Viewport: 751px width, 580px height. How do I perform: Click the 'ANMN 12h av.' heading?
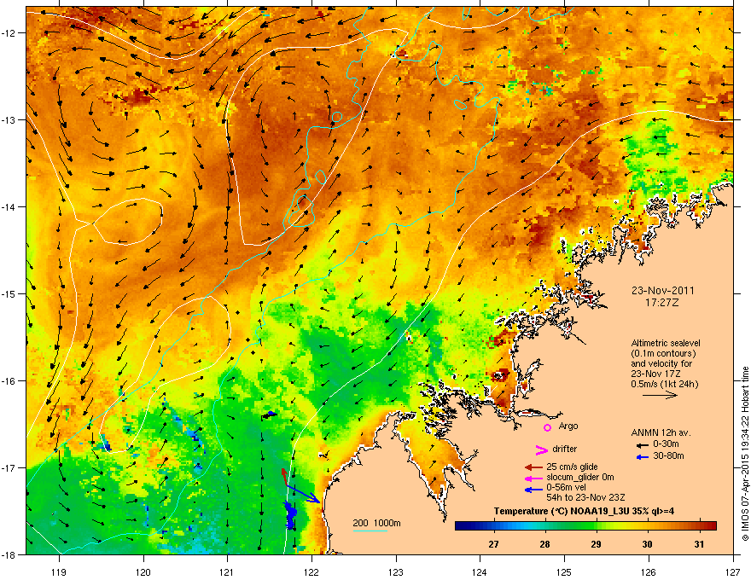click(661, 432)
